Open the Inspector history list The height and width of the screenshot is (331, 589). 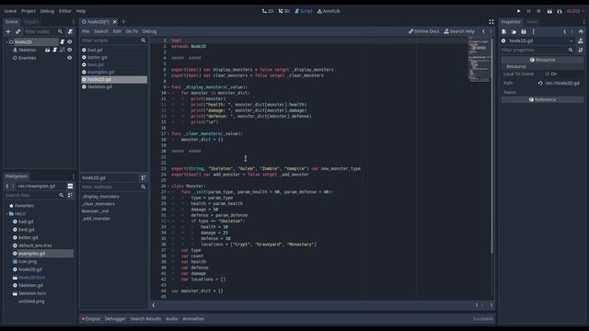click(x=581, y=32)
